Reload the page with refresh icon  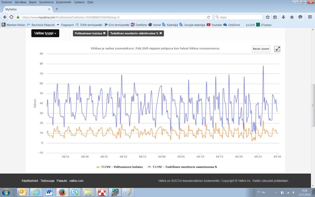208,17
